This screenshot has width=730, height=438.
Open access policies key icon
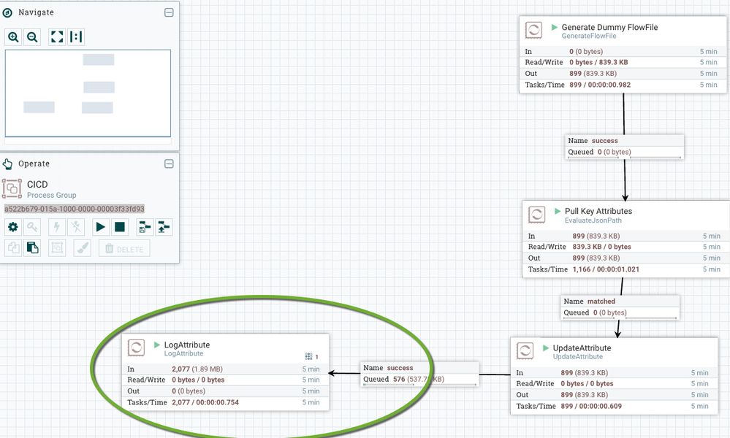tap(32, 227)
